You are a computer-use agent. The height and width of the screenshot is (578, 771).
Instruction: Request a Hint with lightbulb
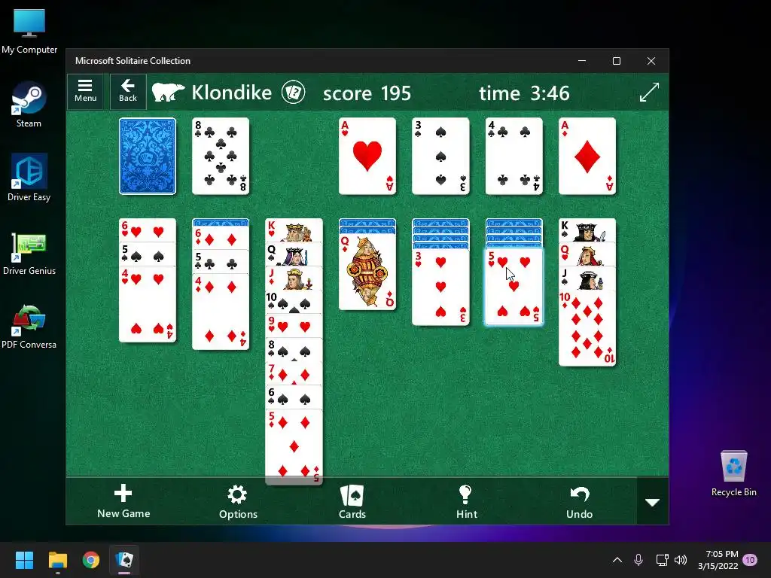pyautogui.click(x=466, y=501)
